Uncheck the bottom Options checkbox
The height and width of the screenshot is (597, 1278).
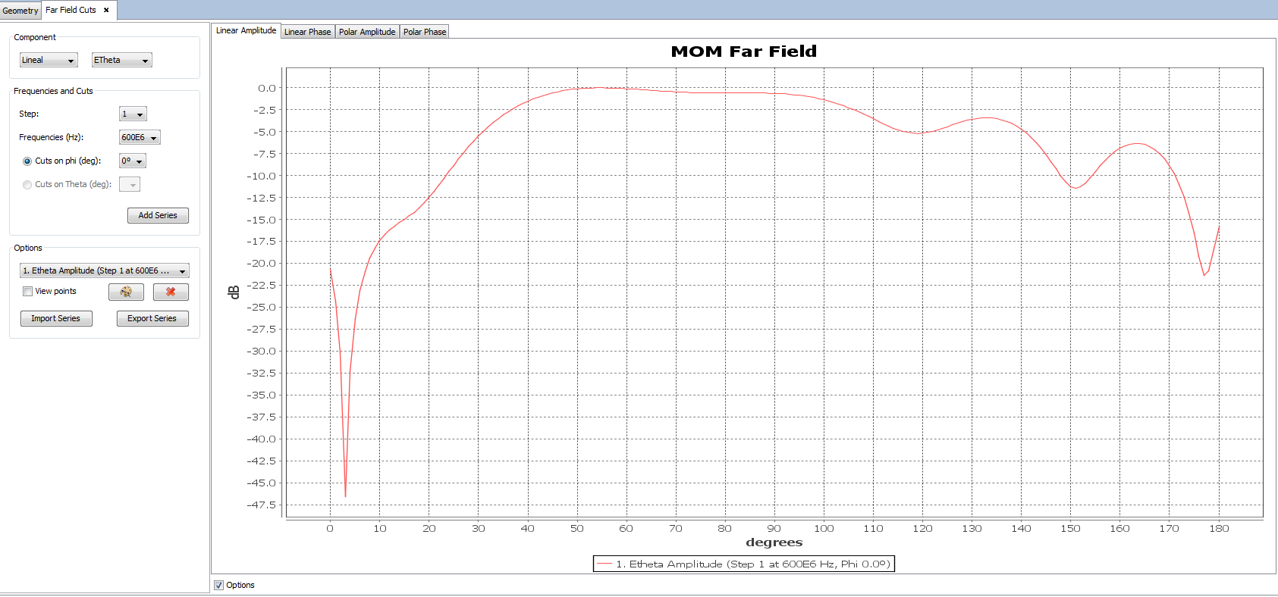[219, 585]
